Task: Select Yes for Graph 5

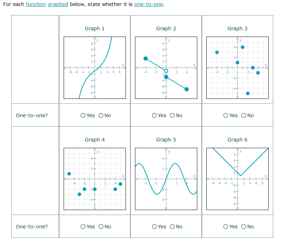Action: pyautogui.click(x=154, y=227)
